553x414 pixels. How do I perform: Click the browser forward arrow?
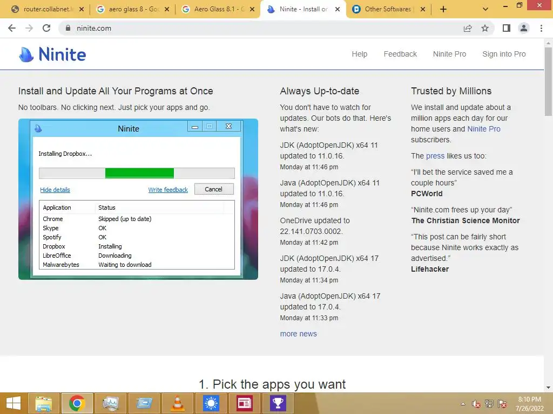(29, 28)
